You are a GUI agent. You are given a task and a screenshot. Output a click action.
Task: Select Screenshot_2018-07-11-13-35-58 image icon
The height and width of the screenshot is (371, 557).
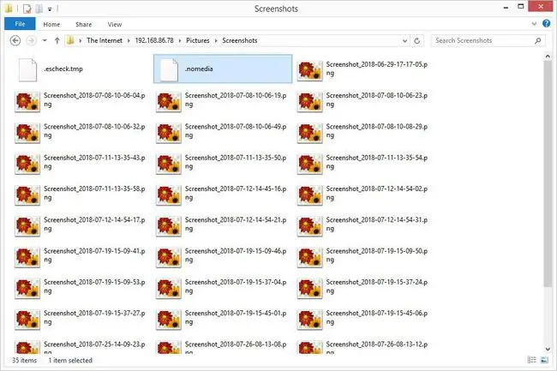(x=27, y=194)
